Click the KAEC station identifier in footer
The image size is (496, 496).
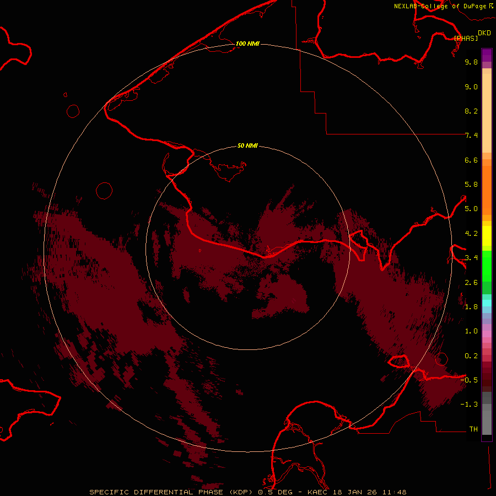[x=318, y=492]
